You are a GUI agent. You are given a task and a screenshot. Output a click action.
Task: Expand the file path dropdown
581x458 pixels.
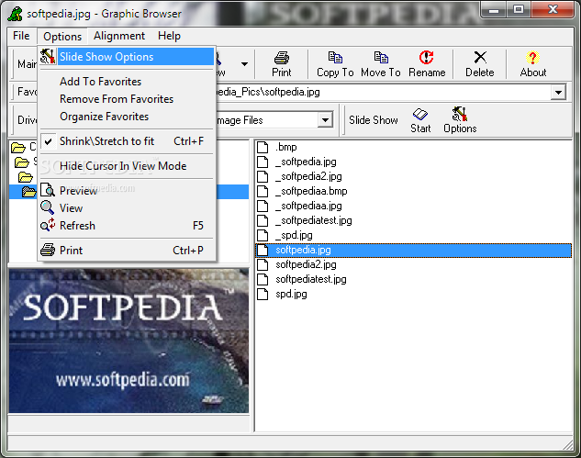click(x=558, y=93)
